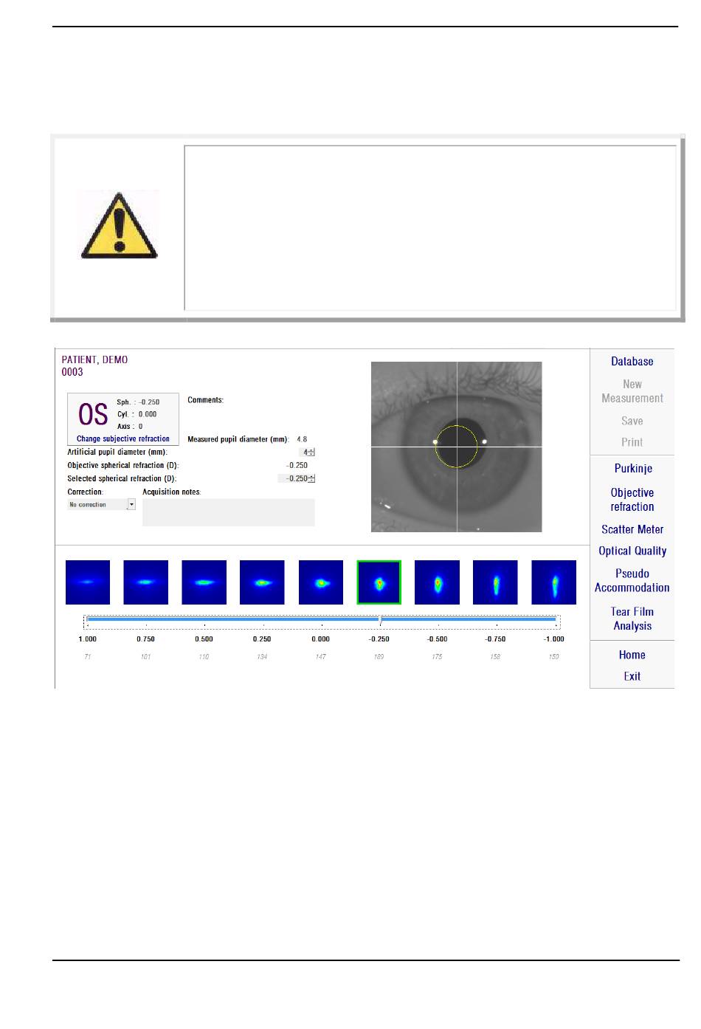Open the Objective refraction measurement

(632, 500)
